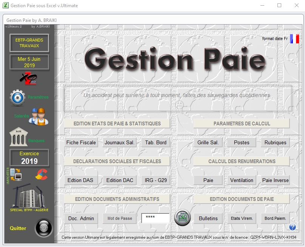Click the Salariés employees icon

click(38, 116)
